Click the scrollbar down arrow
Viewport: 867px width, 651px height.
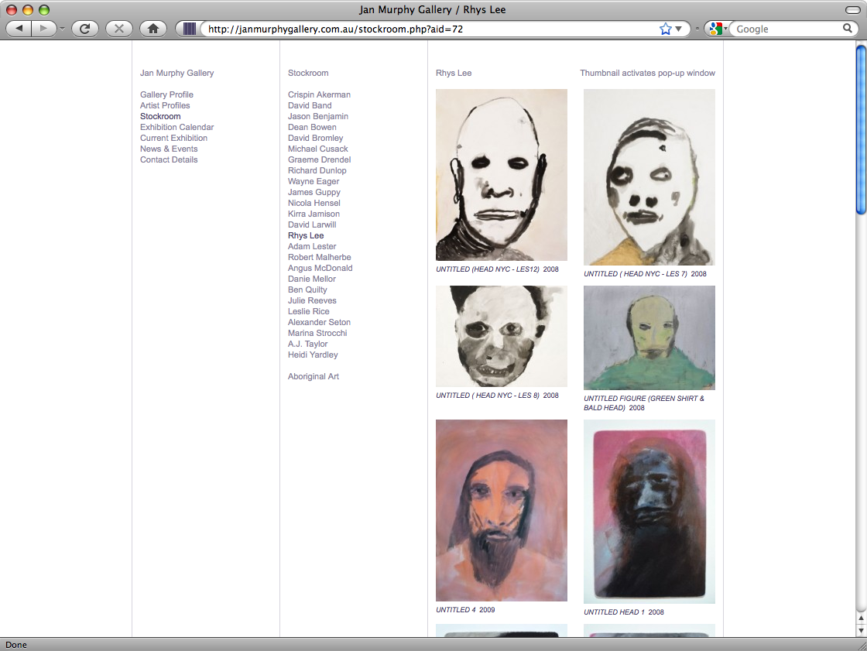(x=861, y=631)
